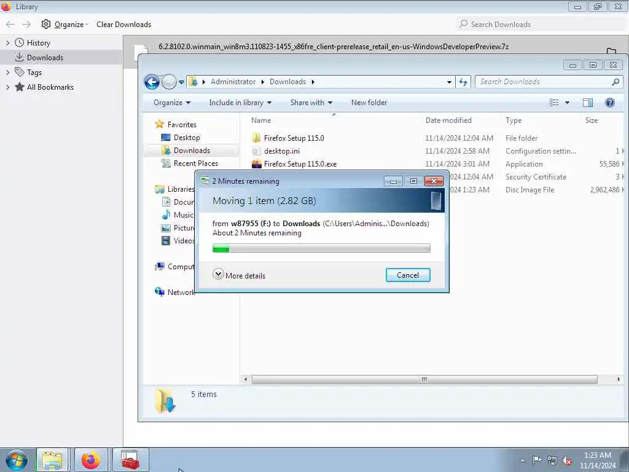The image size is (629, 472).
Task: Open the recent pages dropdown arrow
Action: (181, 82)
